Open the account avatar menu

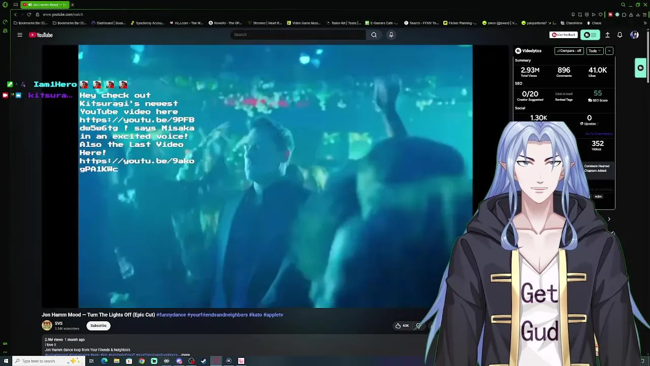click(634, 35)
